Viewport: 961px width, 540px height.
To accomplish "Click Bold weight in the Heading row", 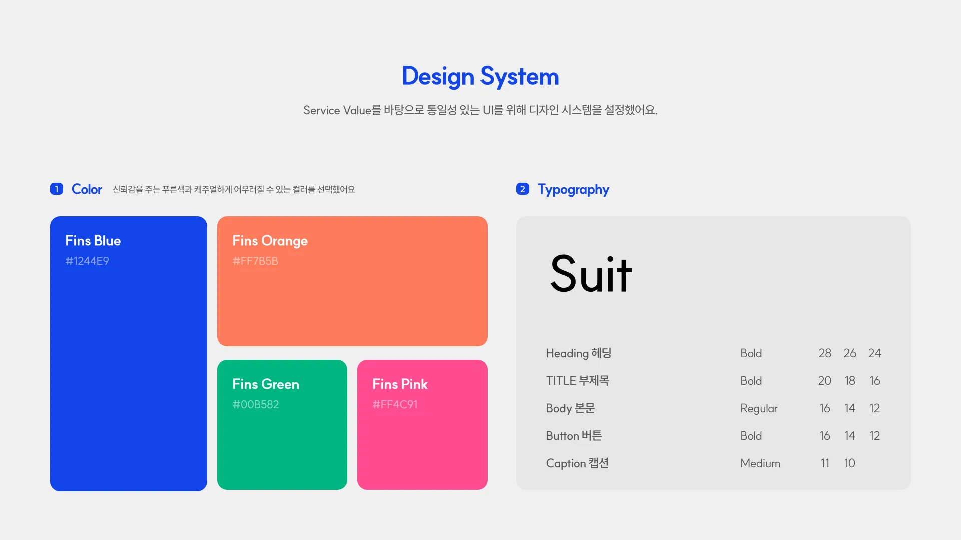I will click(751, 353).
